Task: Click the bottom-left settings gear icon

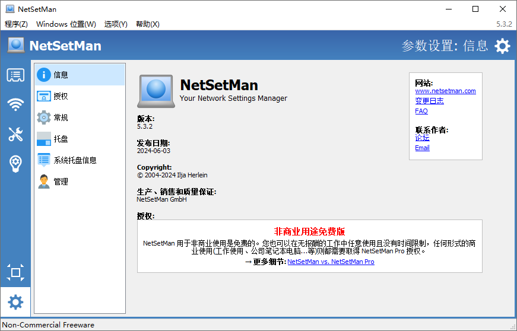Action: (15, 302)
